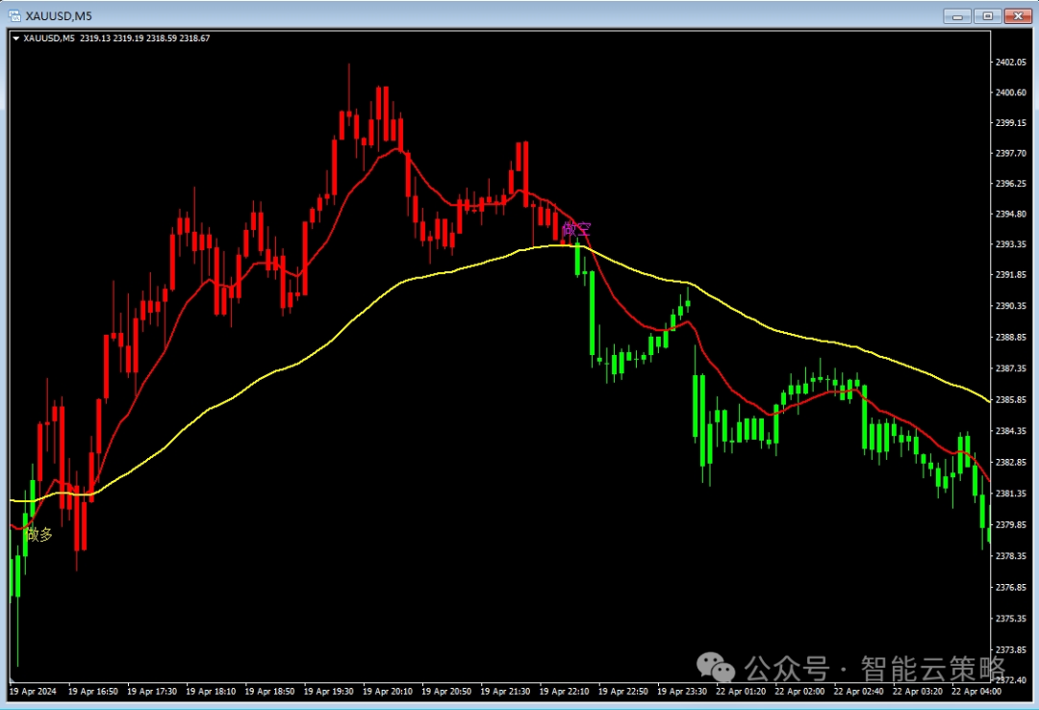
Task: Expand the XAUUSD,M5 dropdown triangle on chart
Action: coord(16,38)
